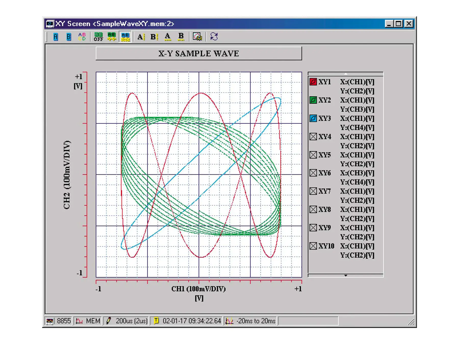The height and width of the screenshot is (344, 459).
Task: Click the refresh arrows icon on the toolbar
Action: (214, 37)
